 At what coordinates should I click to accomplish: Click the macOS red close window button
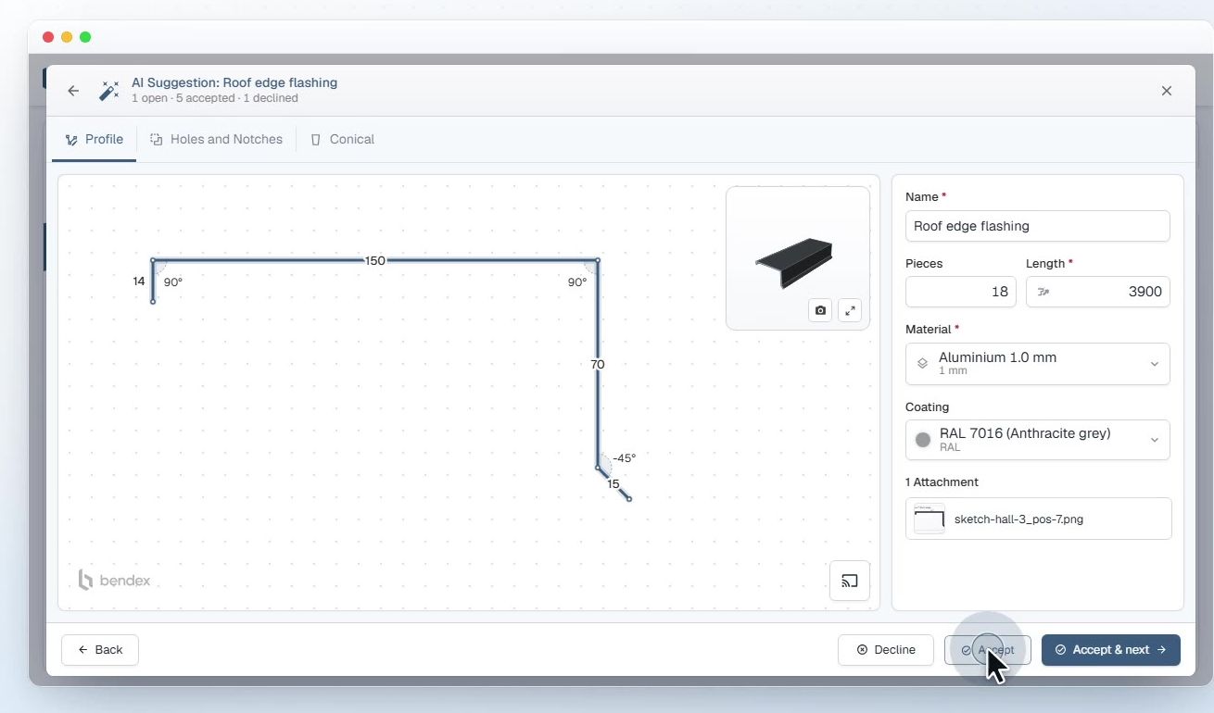[48, 37]
